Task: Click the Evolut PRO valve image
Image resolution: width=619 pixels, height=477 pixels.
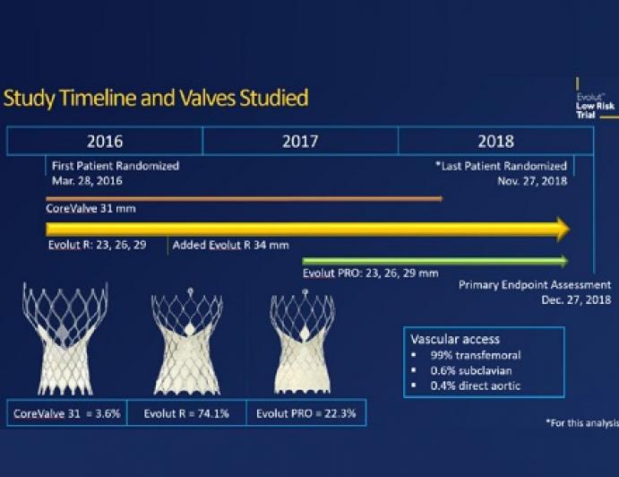Action: tap(303, 342)
